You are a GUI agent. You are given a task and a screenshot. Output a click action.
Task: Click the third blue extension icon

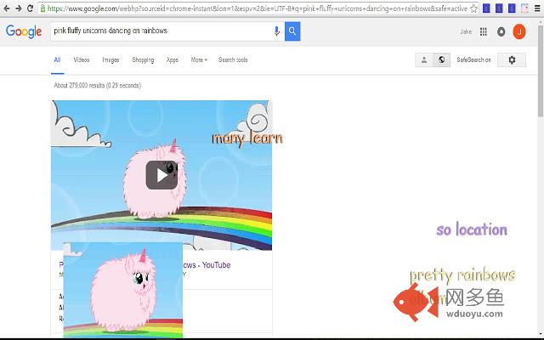coord(512,8)
